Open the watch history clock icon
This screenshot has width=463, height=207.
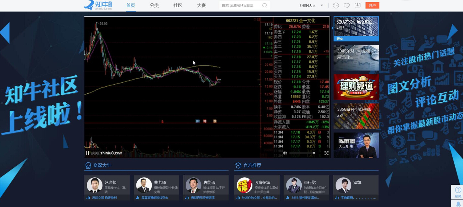coord(336,5)
